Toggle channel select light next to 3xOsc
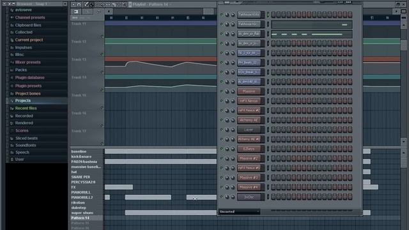The image size is (409, 230). (x=268, y=197)
